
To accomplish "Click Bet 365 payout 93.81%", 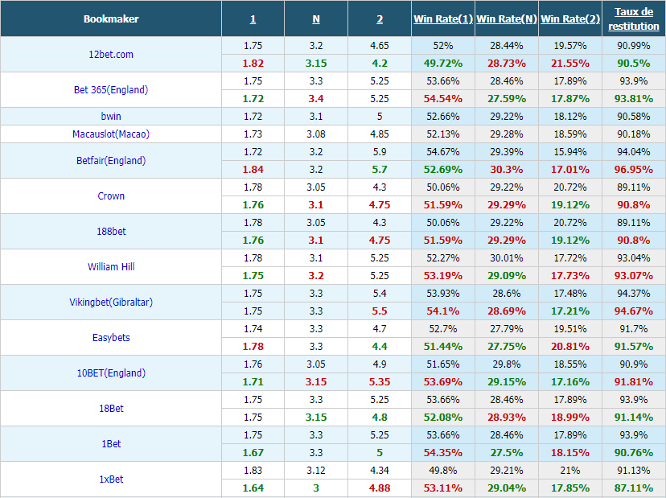I will pyautogui.click(x=634, y=99).
